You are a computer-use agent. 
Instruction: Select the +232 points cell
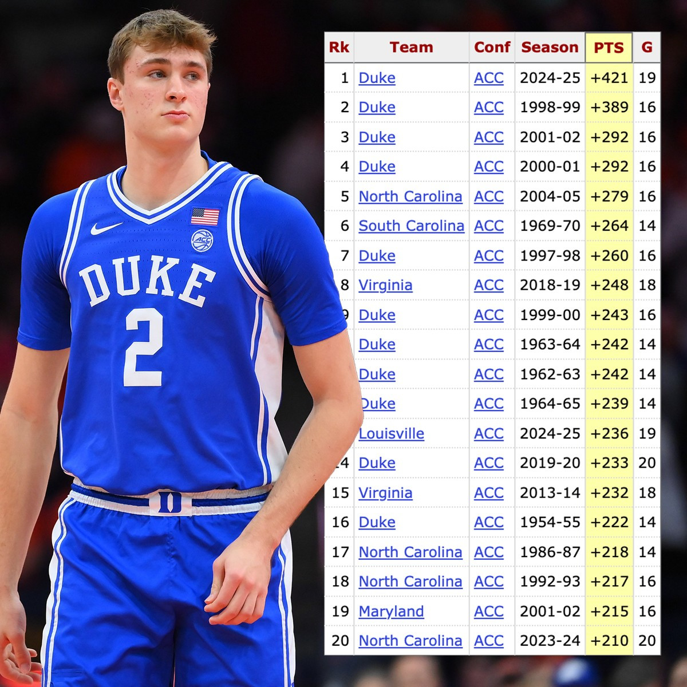point(609,493)
